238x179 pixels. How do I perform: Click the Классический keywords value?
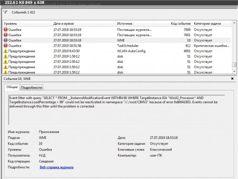coord(161,149)
